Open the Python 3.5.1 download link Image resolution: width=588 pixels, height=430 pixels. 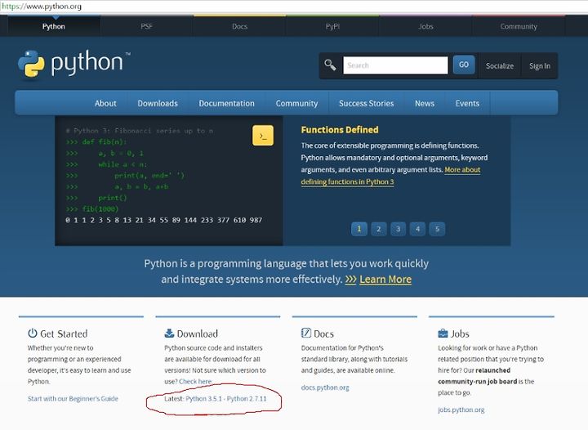[203, 398]
